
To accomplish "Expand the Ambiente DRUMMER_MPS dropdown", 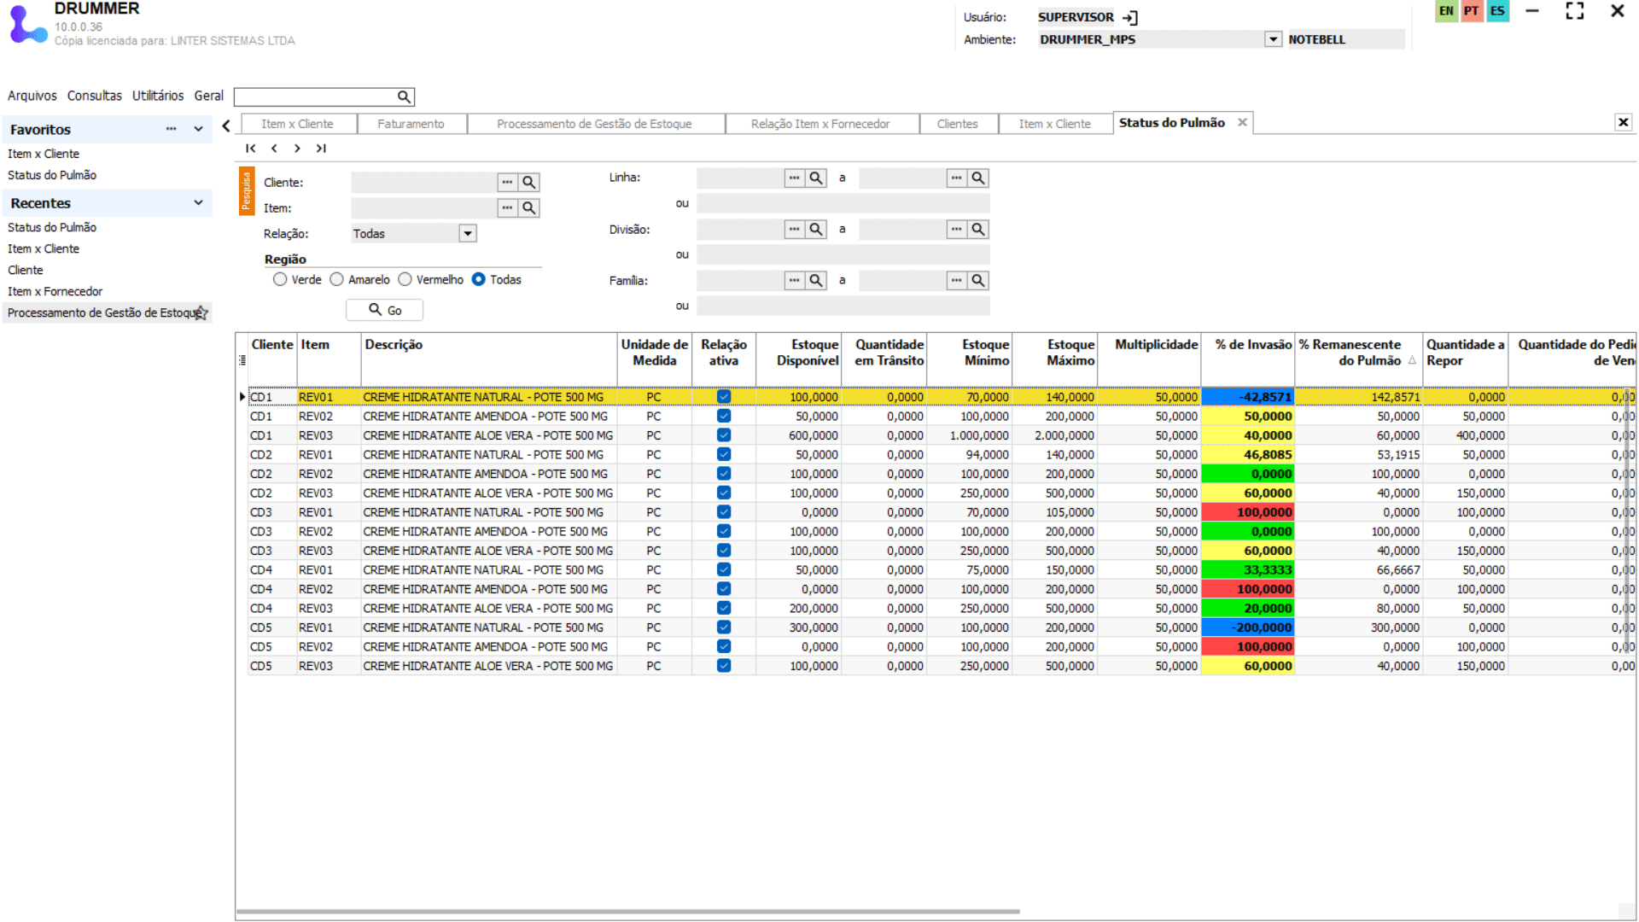I will 1273,40.
